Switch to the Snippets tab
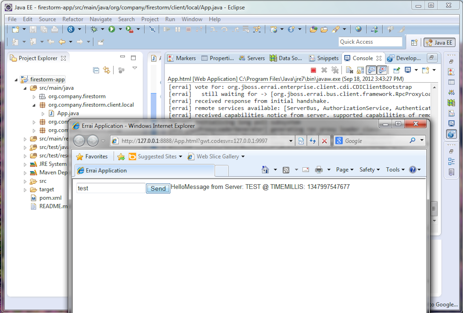 [x=324, y=58]
